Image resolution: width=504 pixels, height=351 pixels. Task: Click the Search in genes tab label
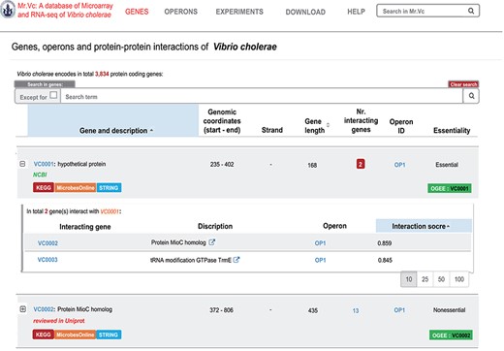click(45, 84)
